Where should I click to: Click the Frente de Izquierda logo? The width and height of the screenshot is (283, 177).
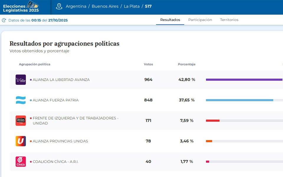pos(21,121)
